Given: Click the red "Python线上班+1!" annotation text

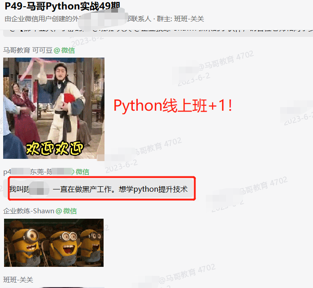Looking at the screenshot, I should (173, 105).
